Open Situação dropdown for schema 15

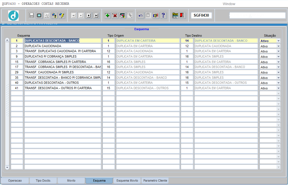(x=278, y=62)
